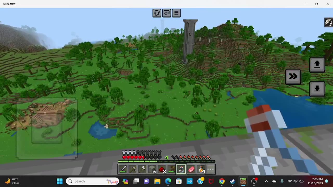
Task: Click the OneDrive cloud tray icon
Action: tap(274, 181)
